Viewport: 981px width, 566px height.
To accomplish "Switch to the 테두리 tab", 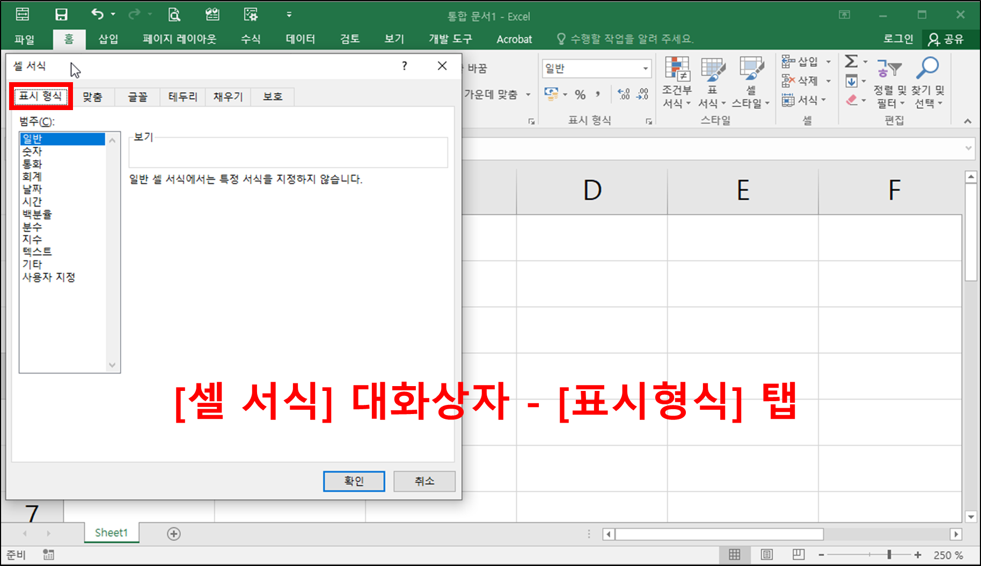I will (x=182, y=97).
